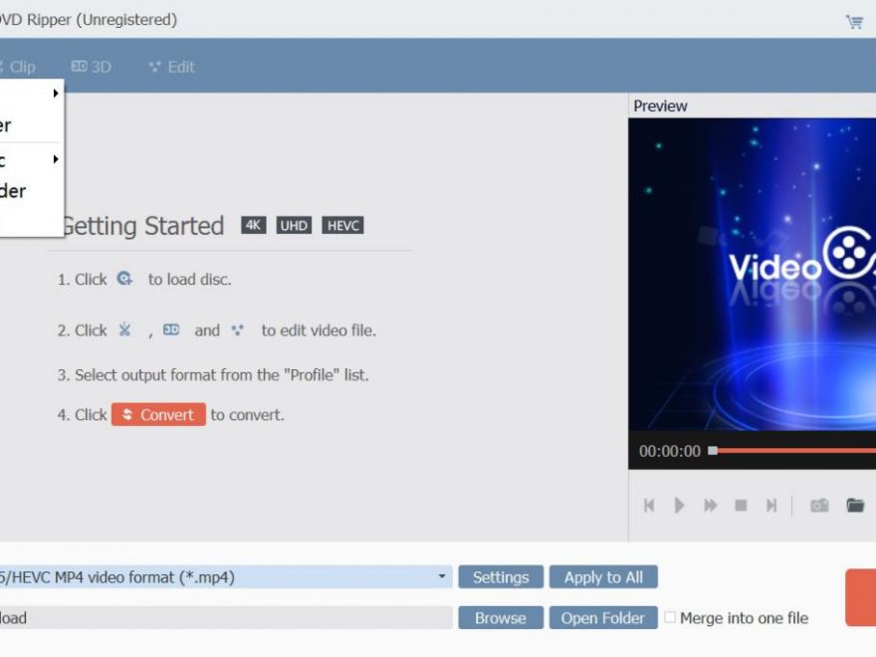
Task: Fast forward the preview video
Action: pyautogui.click(x=710, y=505)
